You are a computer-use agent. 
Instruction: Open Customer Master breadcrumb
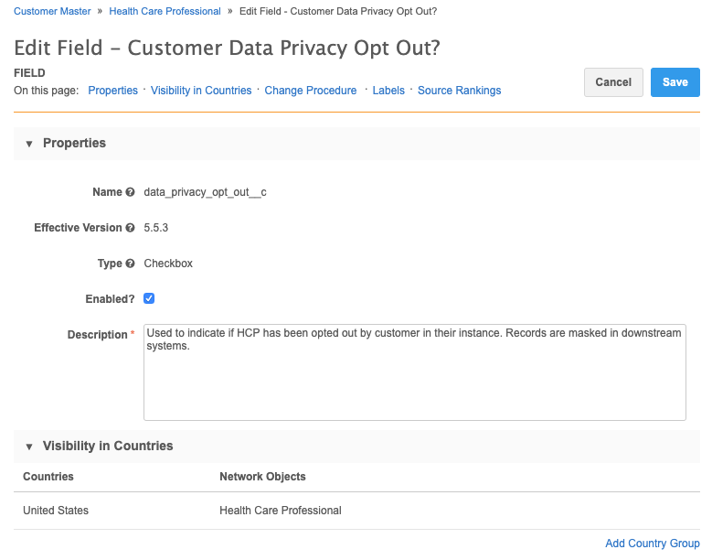52,11
